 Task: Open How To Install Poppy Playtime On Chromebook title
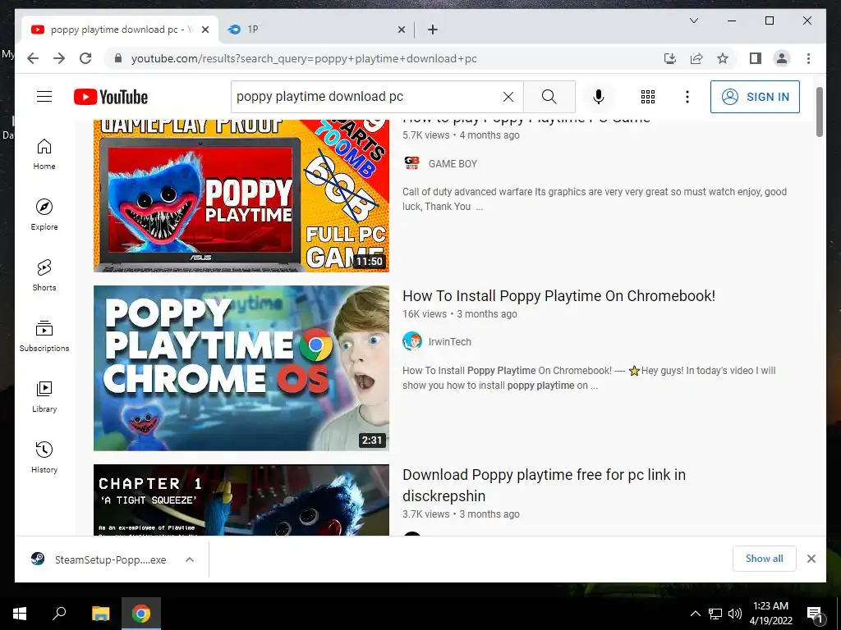pos(558,295)
